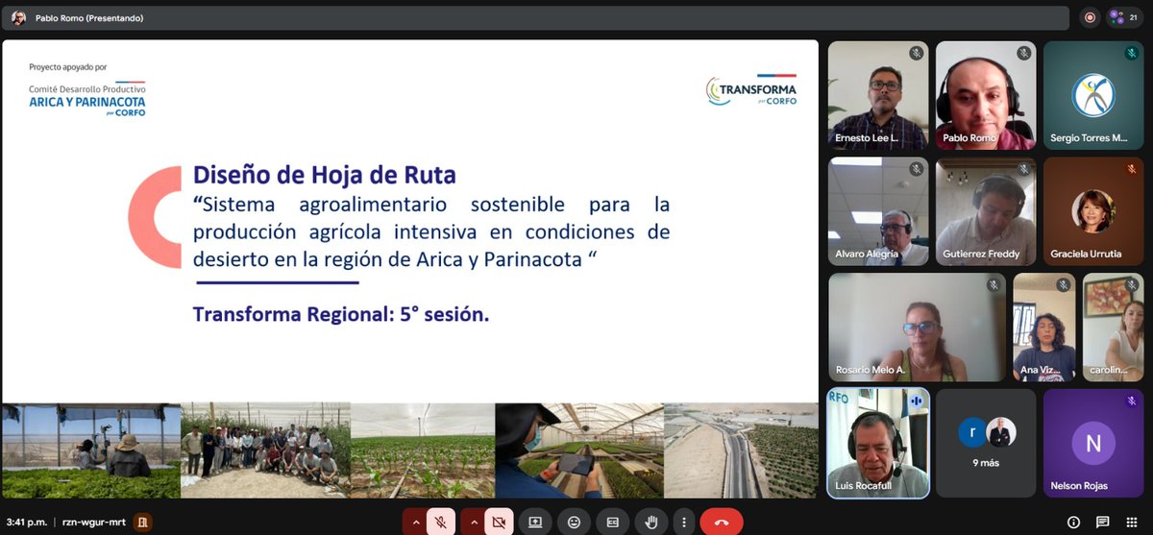Open more options three-dot menu
Screen dimensions: 1153x535
(x=682, y=522)
